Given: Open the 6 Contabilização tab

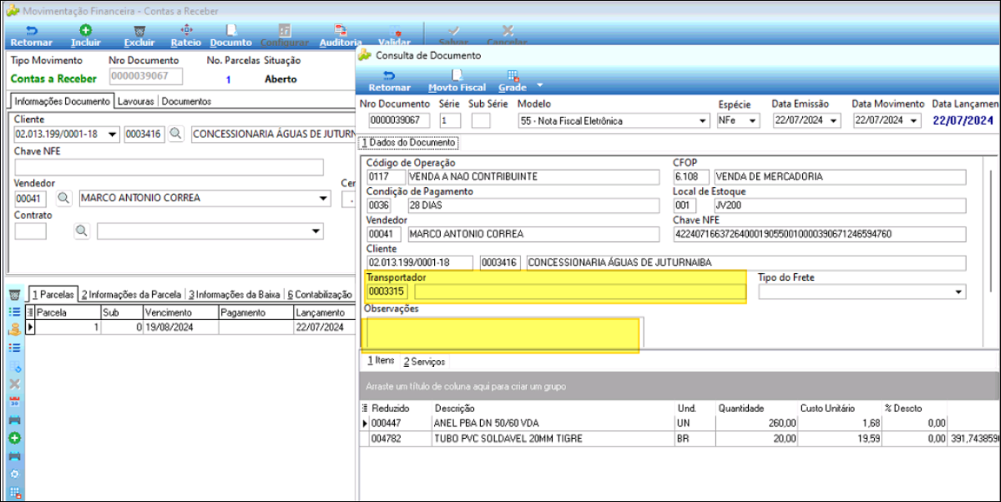Looking at the screenshot, I should 319,295.
